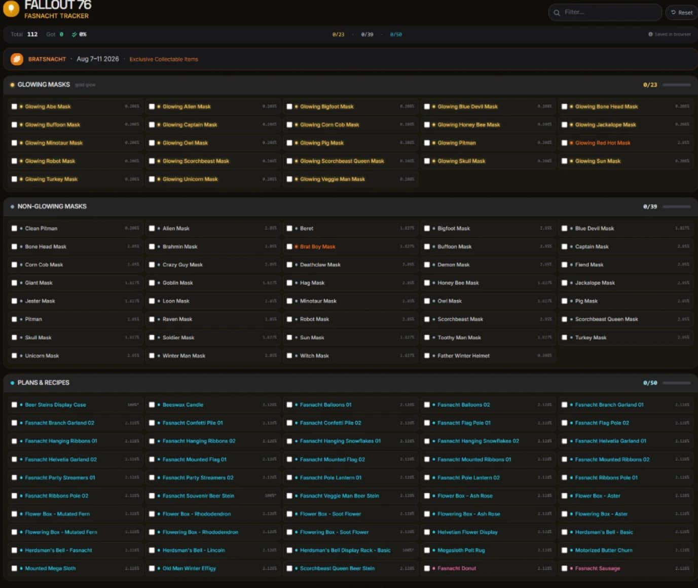698x588 pixels.
Task: Mark Glowing Veggie Man Mask as obtained
Action: [289, 179]
